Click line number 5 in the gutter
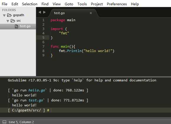Image resolution: width=171 pixels, height=124 pixels. (43, 38)
